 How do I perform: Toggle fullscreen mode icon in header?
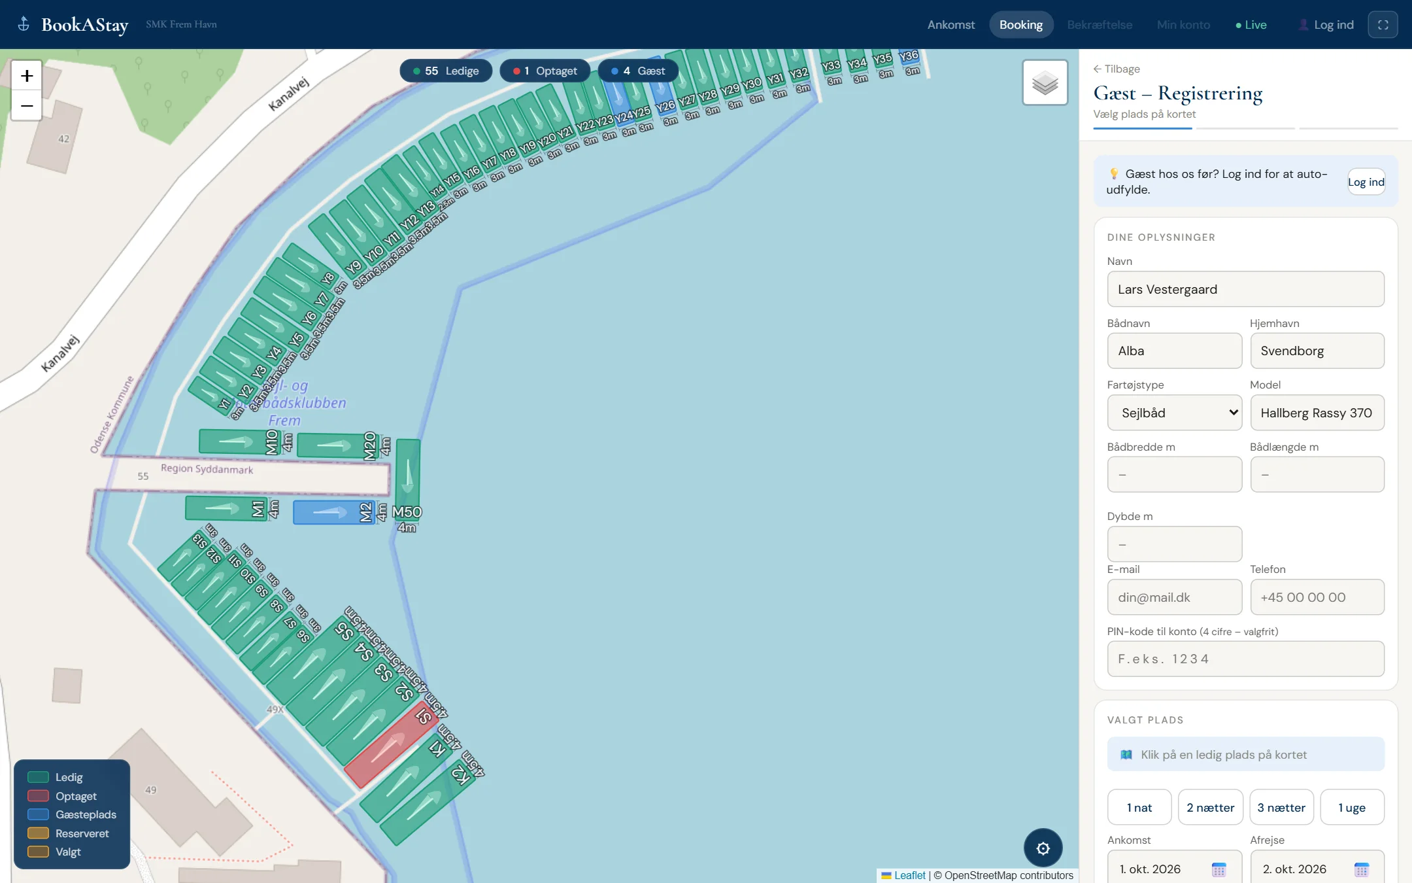pyautogui.click(x=1383, y=25)
